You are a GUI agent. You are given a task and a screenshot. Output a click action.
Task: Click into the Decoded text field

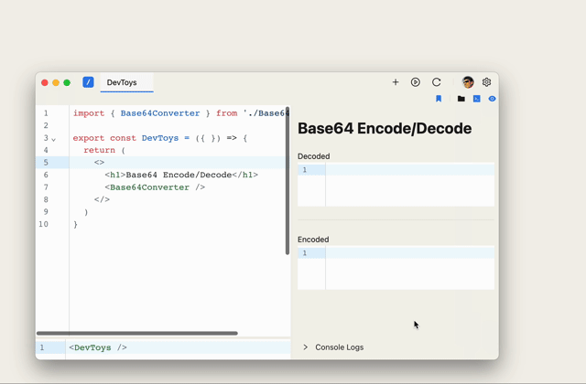tap(408, 185)
